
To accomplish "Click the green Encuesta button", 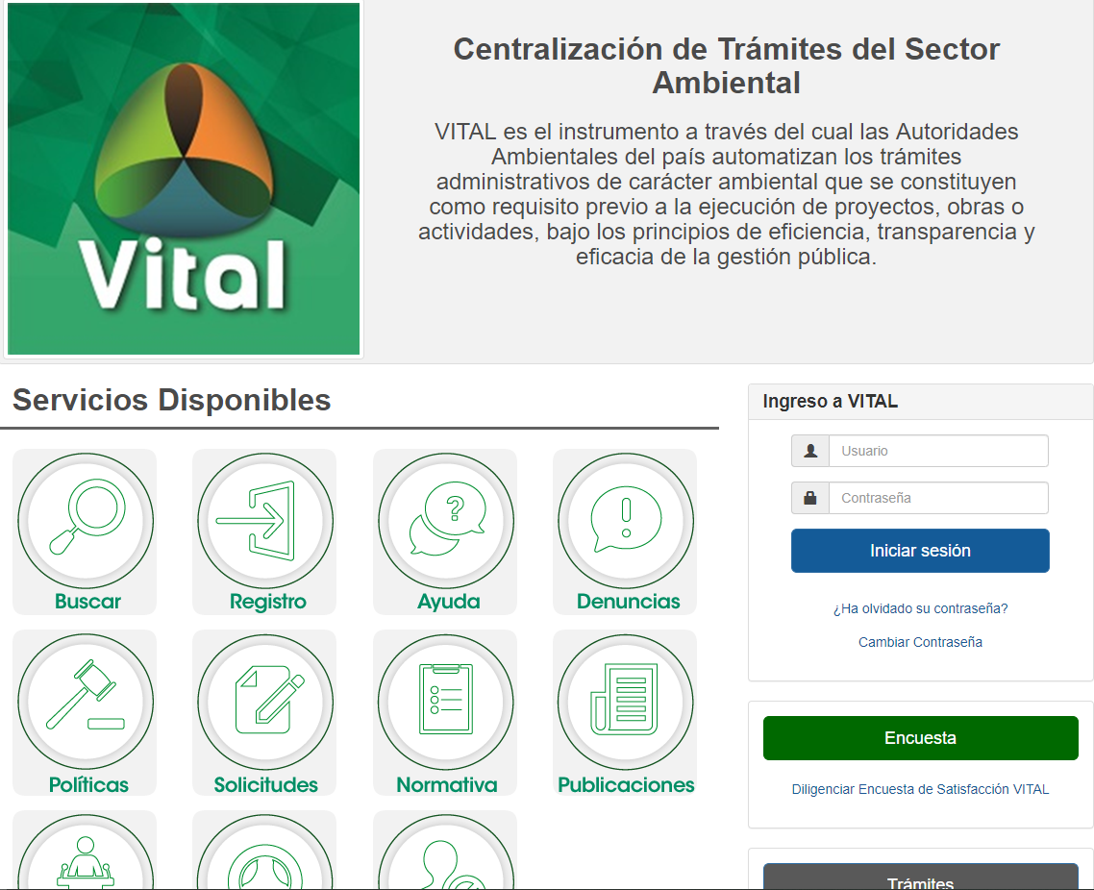I will pos(920,738).
